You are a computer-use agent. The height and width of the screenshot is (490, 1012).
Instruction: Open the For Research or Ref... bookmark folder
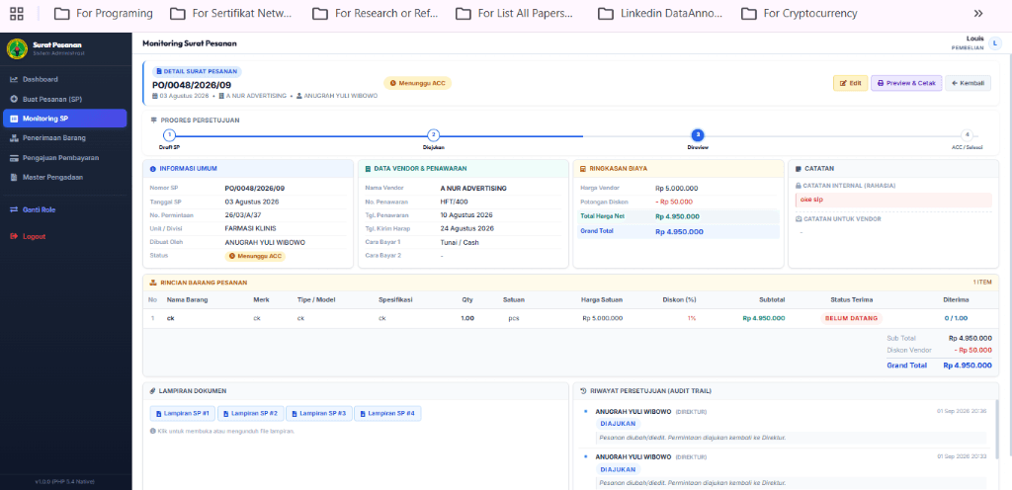[x=375, y=14]
